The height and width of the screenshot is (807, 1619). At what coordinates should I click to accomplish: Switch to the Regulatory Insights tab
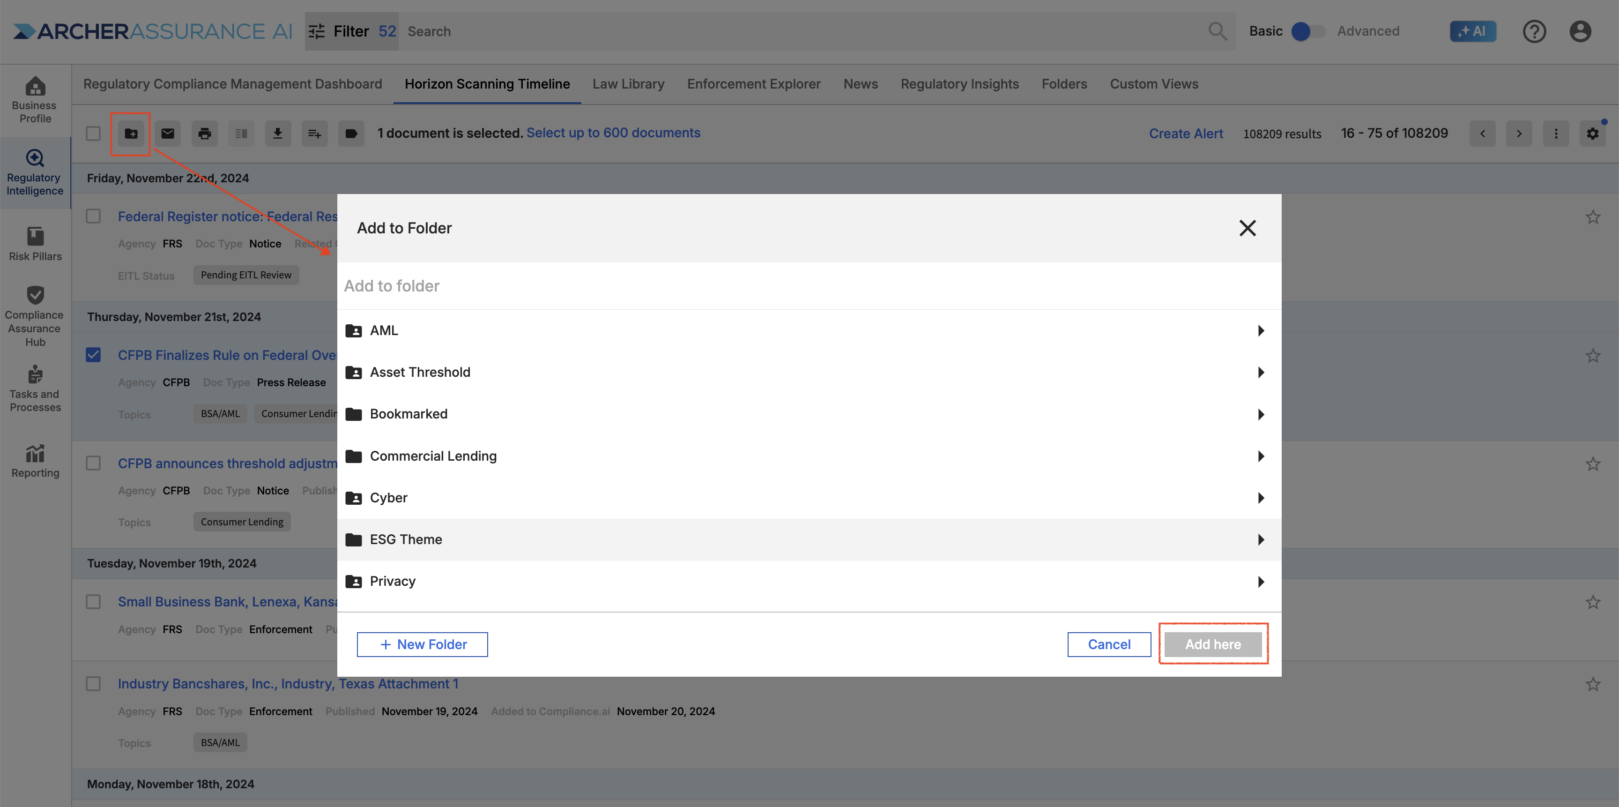(960, 83)
